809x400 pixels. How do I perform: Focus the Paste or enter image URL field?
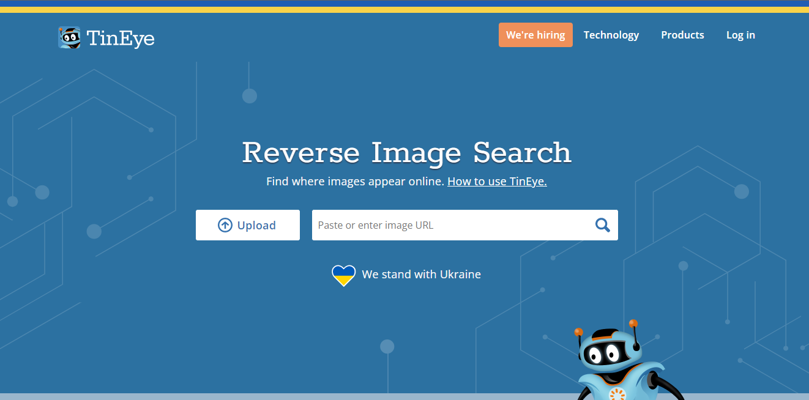point(450,225)
